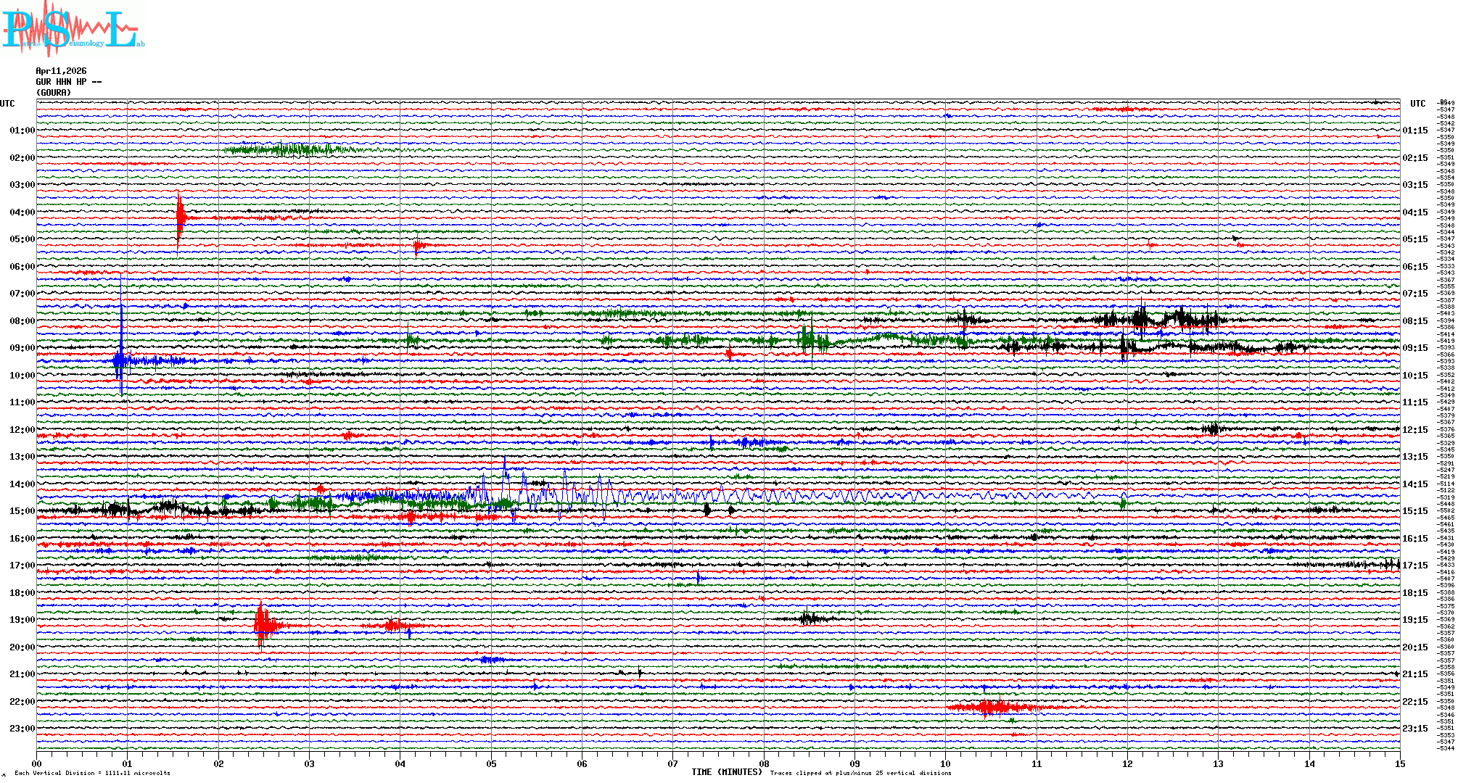Screen dimensions: 1458x783
Task: Click the 08:15 label on right axis
Action: pyautogui.click(x=1414, y=321)
